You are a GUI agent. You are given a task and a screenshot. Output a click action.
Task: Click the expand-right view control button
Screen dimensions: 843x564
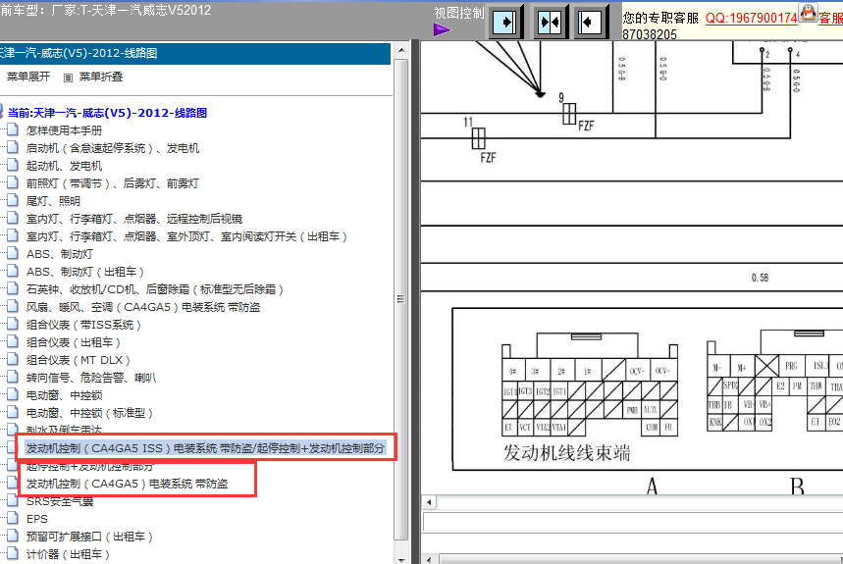(x=504, y=22)
